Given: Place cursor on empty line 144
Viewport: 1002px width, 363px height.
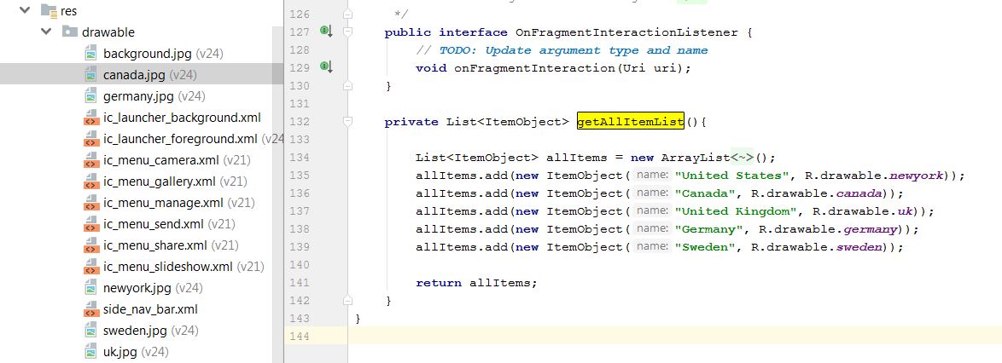Looking at the screenshot, I should [675, 337].
